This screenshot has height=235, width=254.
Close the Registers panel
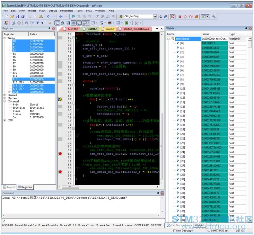pyautogui.click(x=53, y=28)
